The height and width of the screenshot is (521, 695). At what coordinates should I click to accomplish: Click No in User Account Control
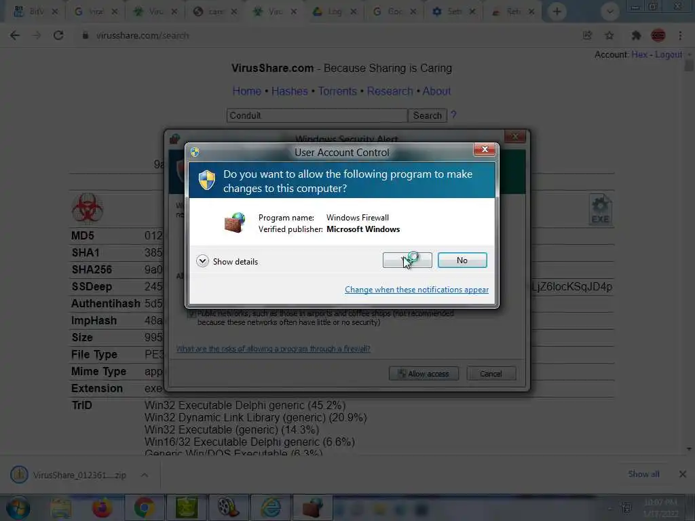point(462,260)
